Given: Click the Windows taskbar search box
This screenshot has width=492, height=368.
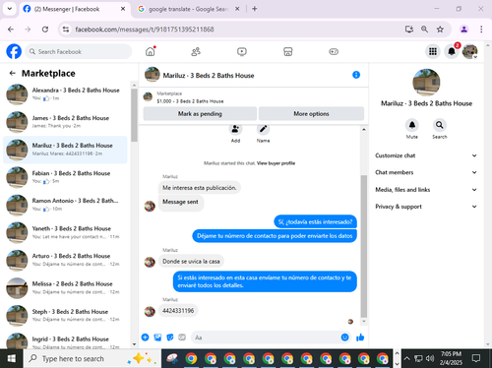Looking at the screenshot, I should (x=92, y=358).
